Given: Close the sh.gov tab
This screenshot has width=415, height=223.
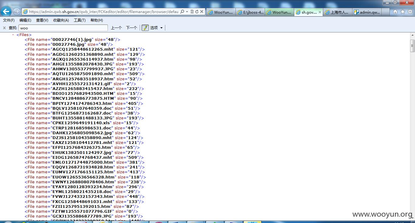Looking at the screenshot, I should coord(320,12).
